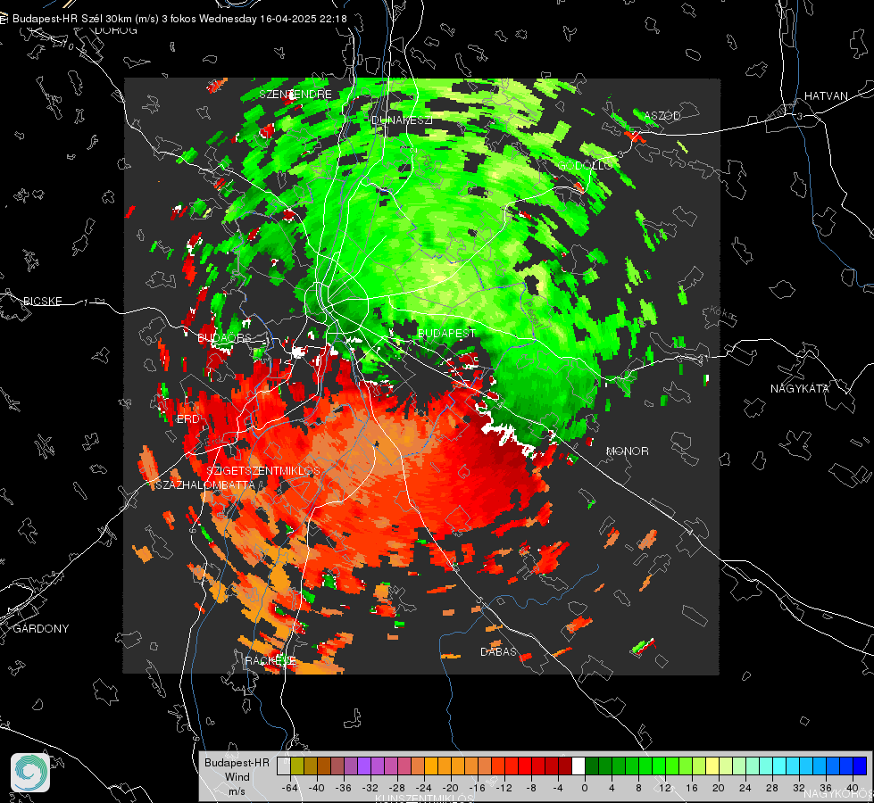Click the -16 legend value
874x803 pixels.
(x=477, y=788)
